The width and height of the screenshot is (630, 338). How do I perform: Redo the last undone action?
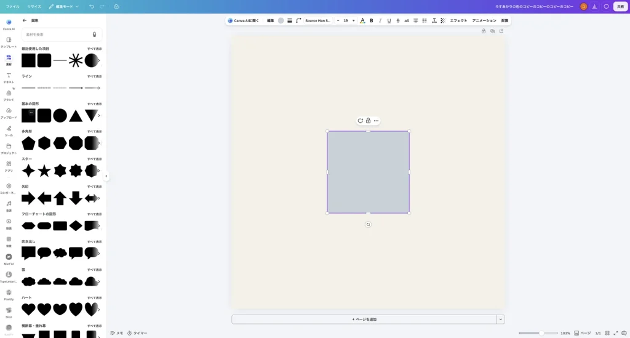coord(102,6)
